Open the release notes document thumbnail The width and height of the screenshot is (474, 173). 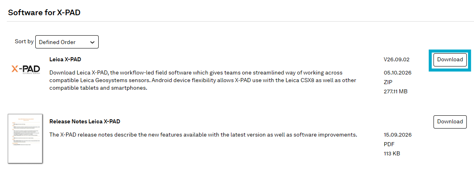pos(25,139)
